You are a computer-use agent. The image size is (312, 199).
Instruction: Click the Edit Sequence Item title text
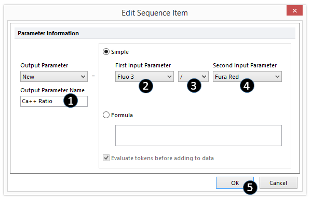(x=155, y=13)
